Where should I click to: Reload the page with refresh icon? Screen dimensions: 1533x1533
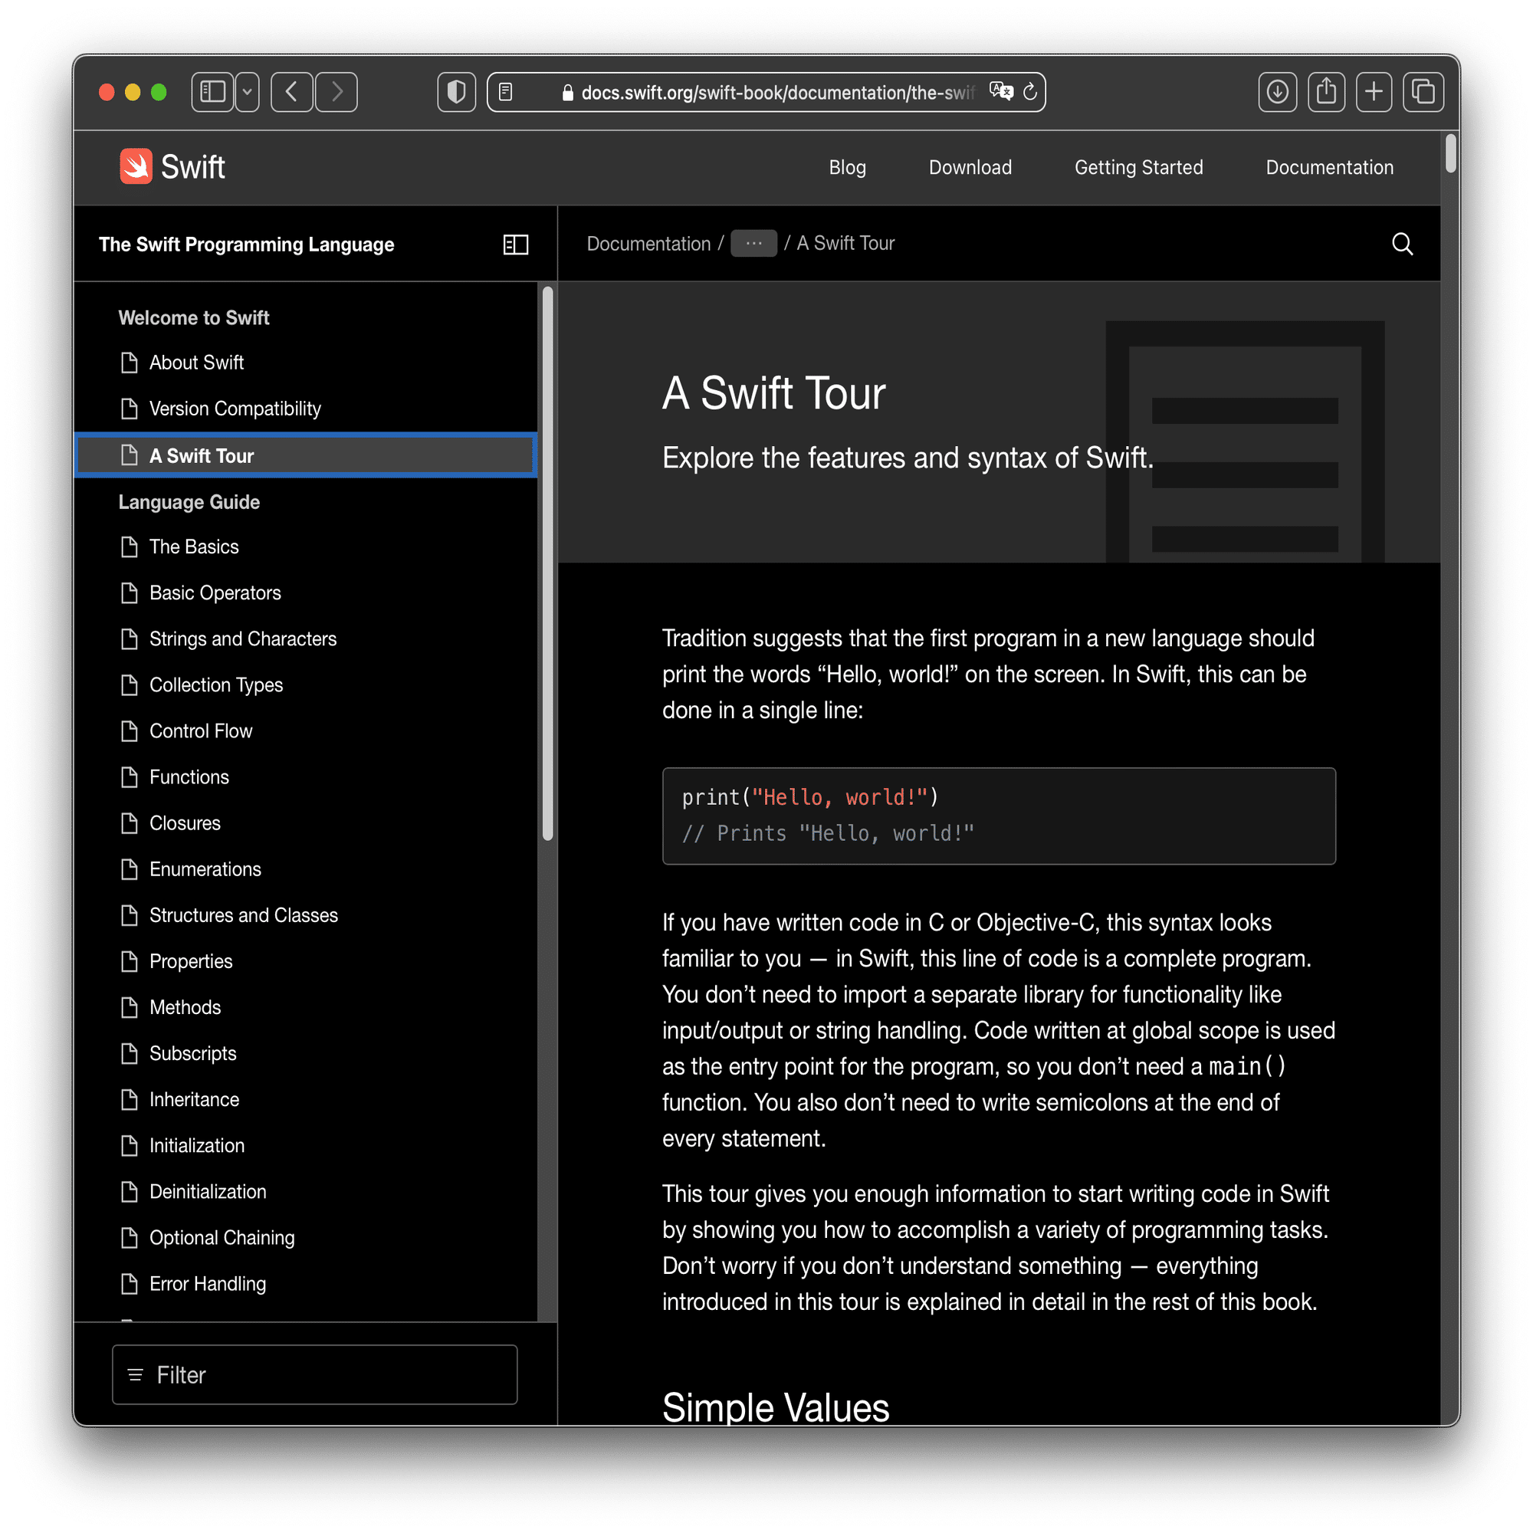1030,92
